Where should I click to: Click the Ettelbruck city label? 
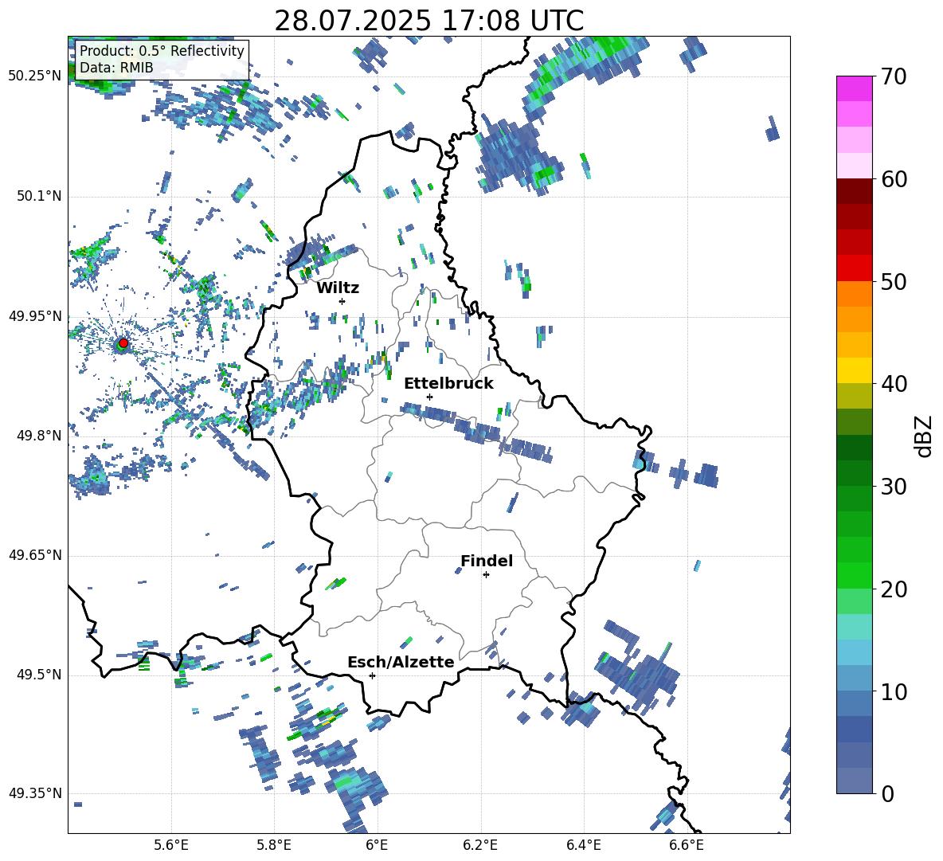tap(448, 384)
